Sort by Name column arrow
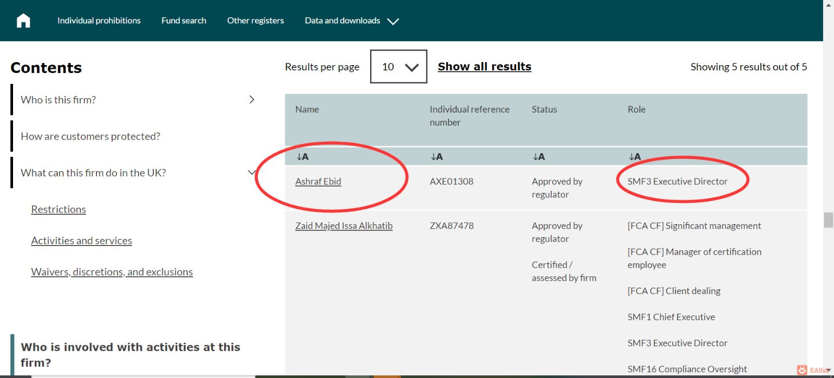Viewport: 834px width, 378px height. 303,156
